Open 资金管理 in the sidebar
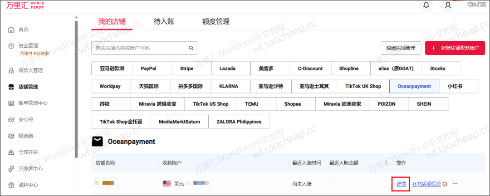The height and width of the screenshot is (196, 490). (x=28, y=46)
